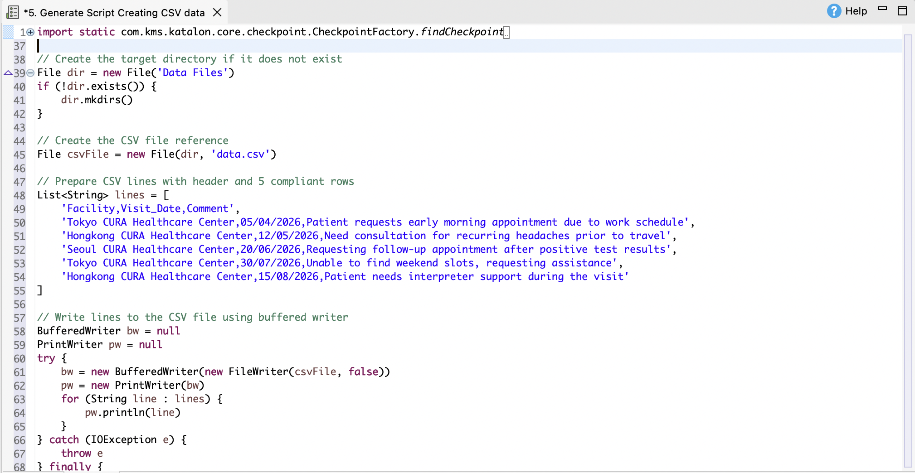Click the test case icon on the editor tab
The image size is (915, 473).
click(12, 13)
